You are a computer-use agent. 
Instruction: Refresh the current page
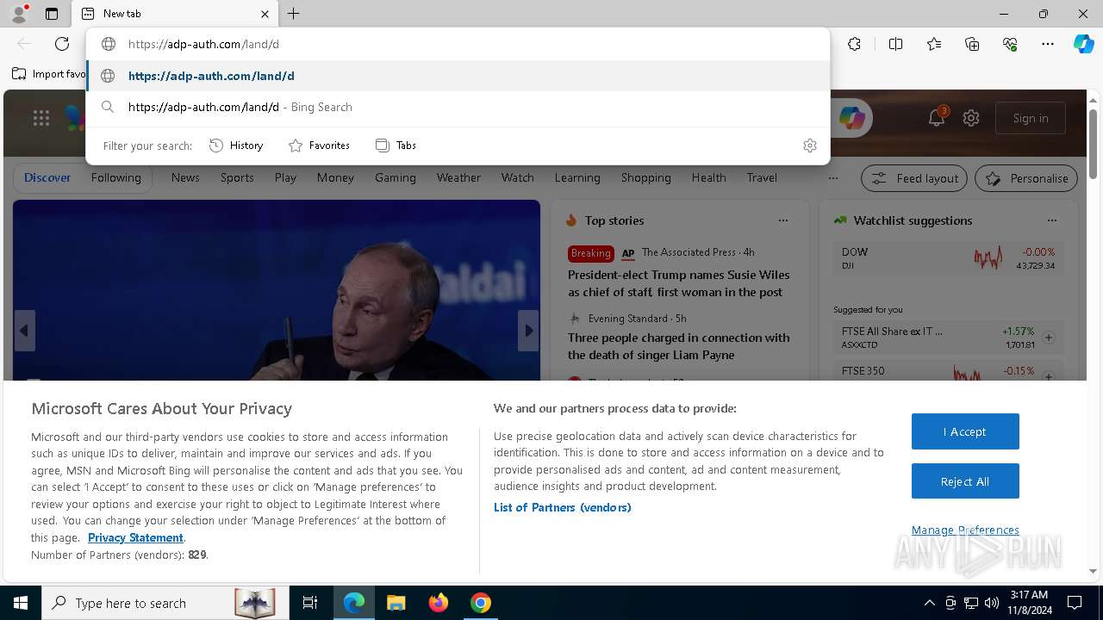(x=62, y=44)
